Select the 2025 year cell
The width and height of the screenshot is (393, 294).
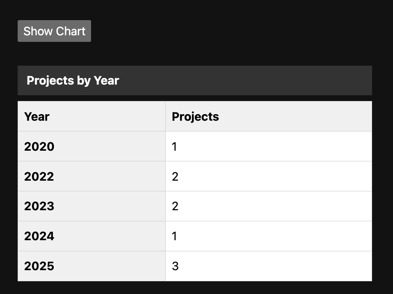point(39,266)
